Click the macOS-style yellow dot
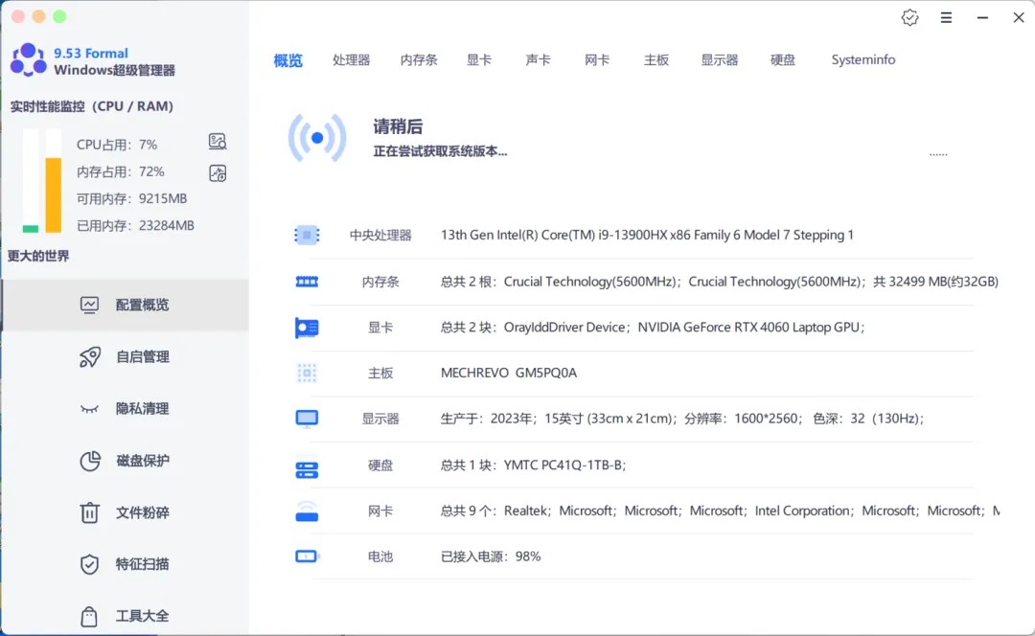 (39, 16)
